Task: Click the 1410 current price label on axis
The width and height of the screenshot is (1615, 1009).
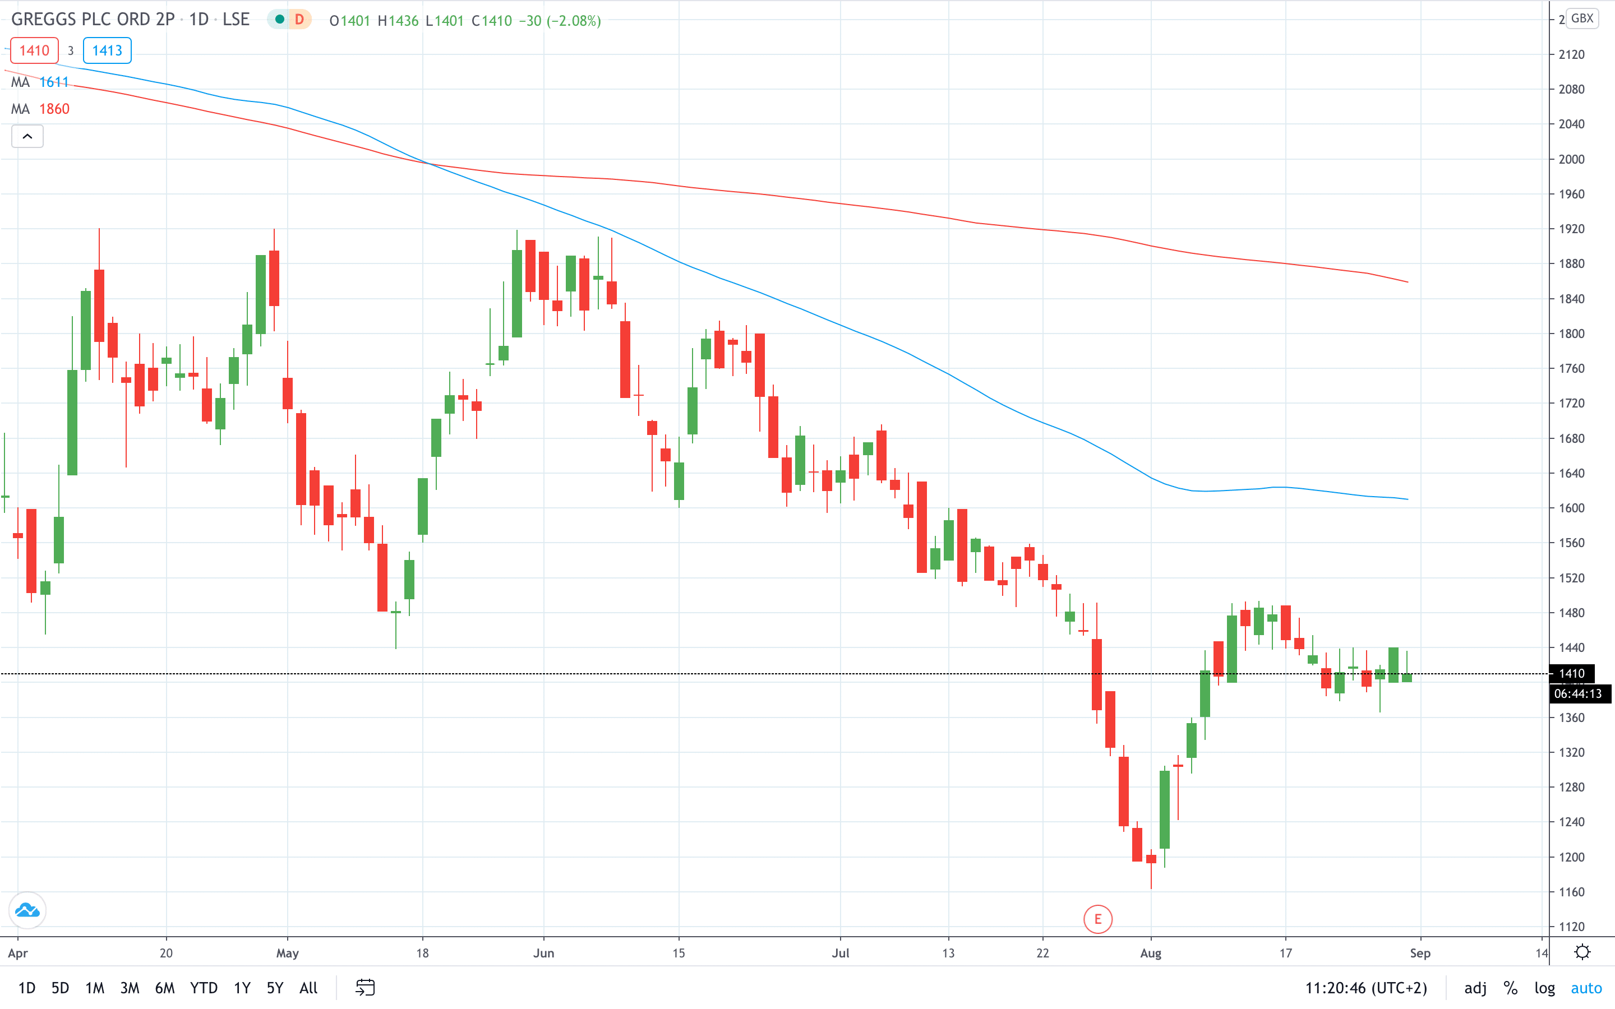Action: point(1572,673)
